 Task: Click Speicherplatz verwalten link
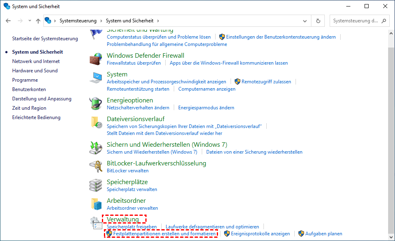pos(132,189)
